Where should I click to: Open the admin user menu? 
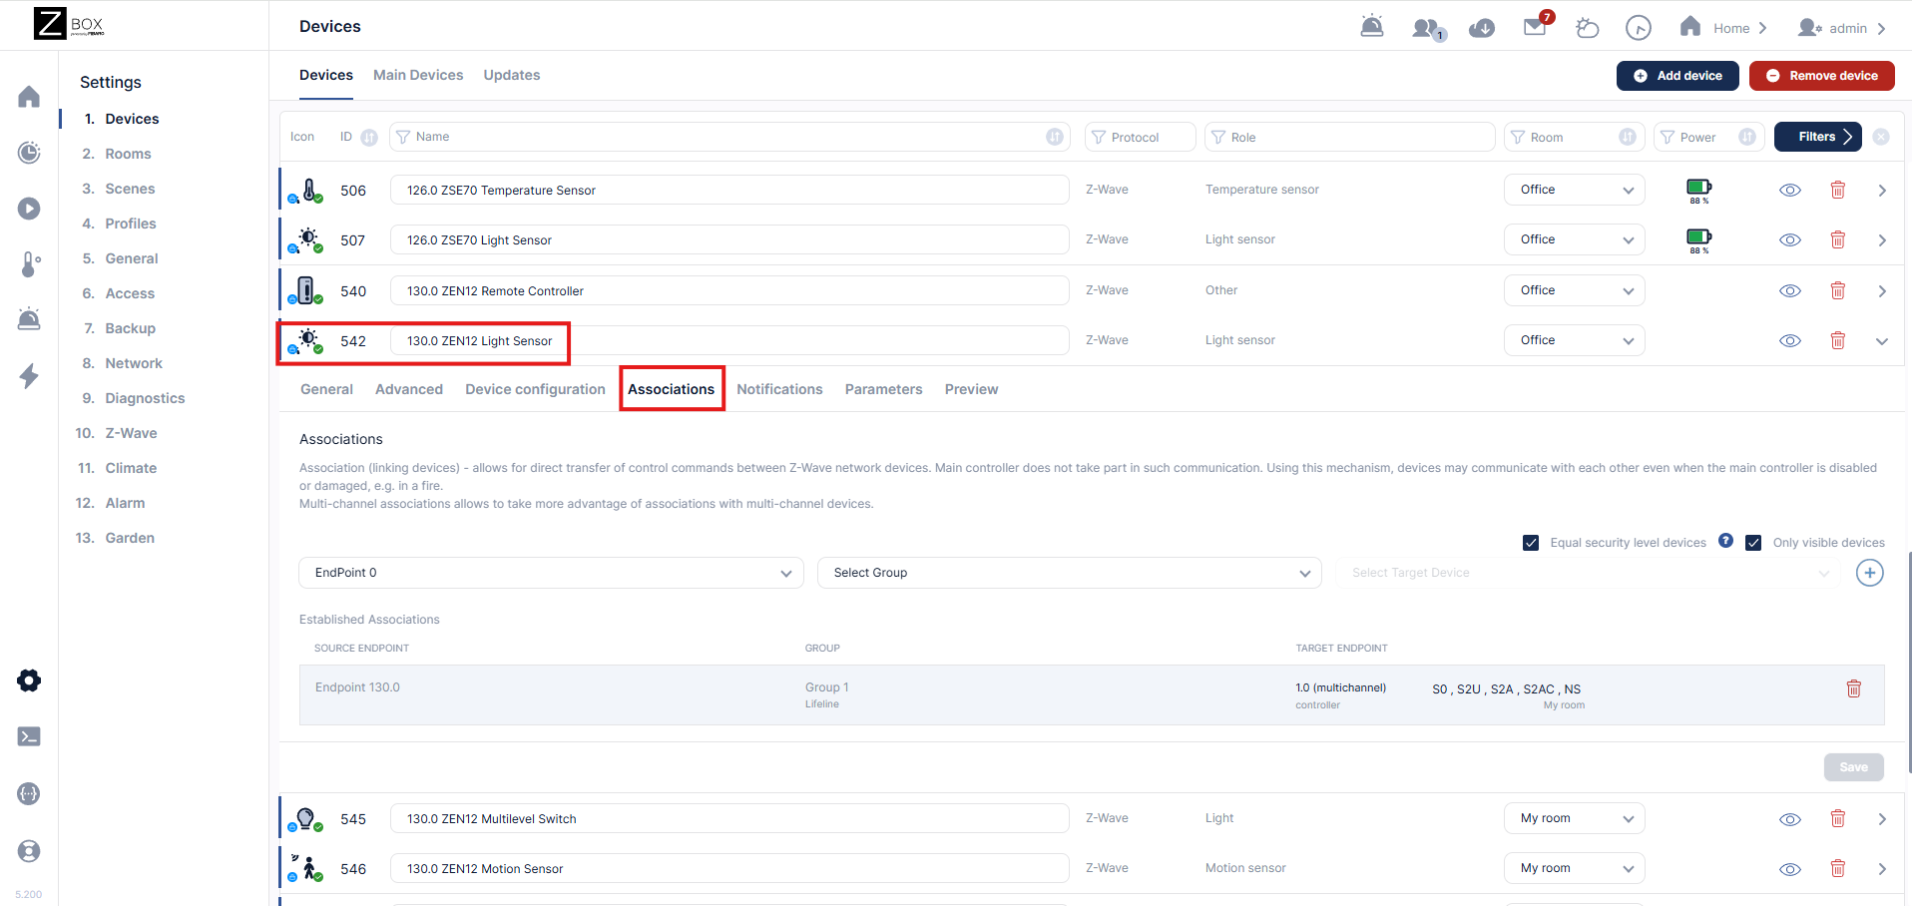coord(1842,28)
